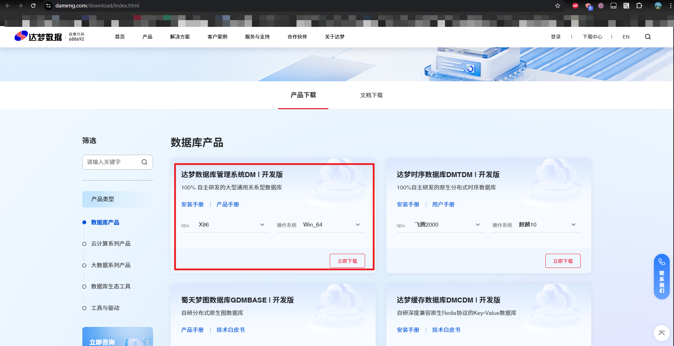Click 登录 link in header

click(x=556, y=37)
